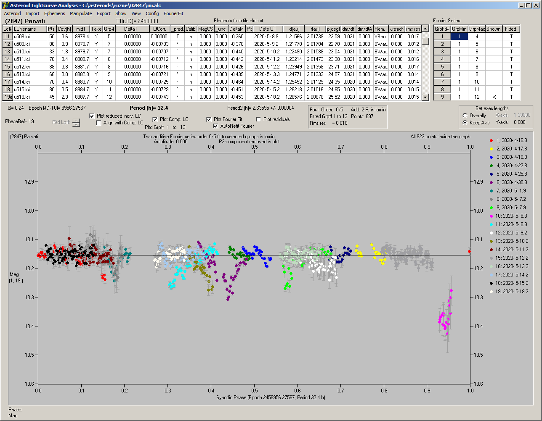Open the Asteroid menu

pos(12,13)
